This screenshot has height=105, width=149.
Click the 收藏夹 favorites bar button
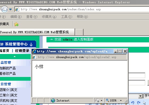click(x=4, y=24)
